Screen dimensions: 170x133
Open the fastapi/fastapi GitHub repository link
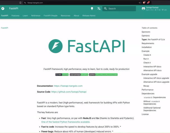(x=154, y=9)
